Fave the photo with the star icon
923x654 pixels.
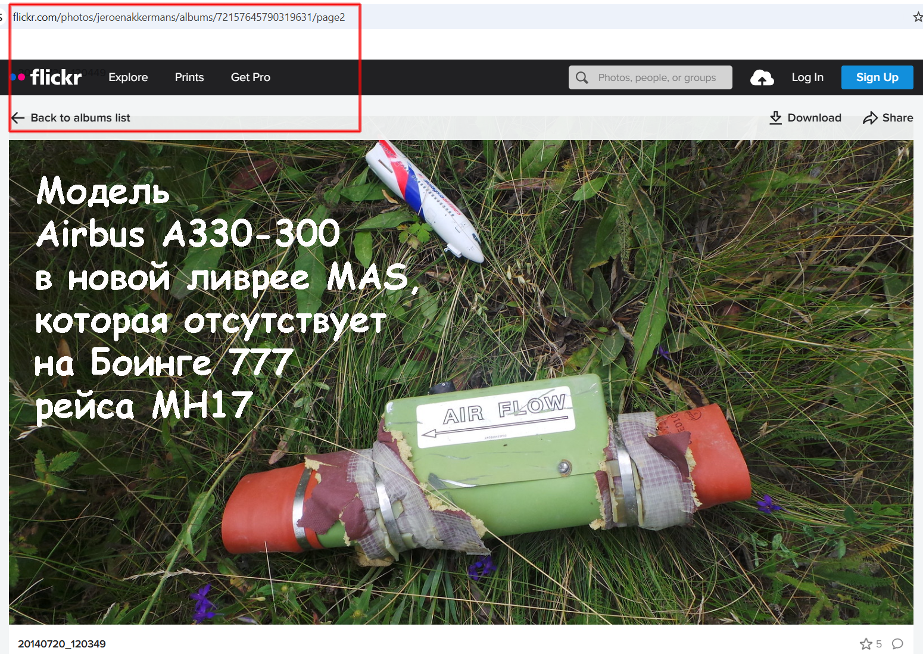coord(866,644)
